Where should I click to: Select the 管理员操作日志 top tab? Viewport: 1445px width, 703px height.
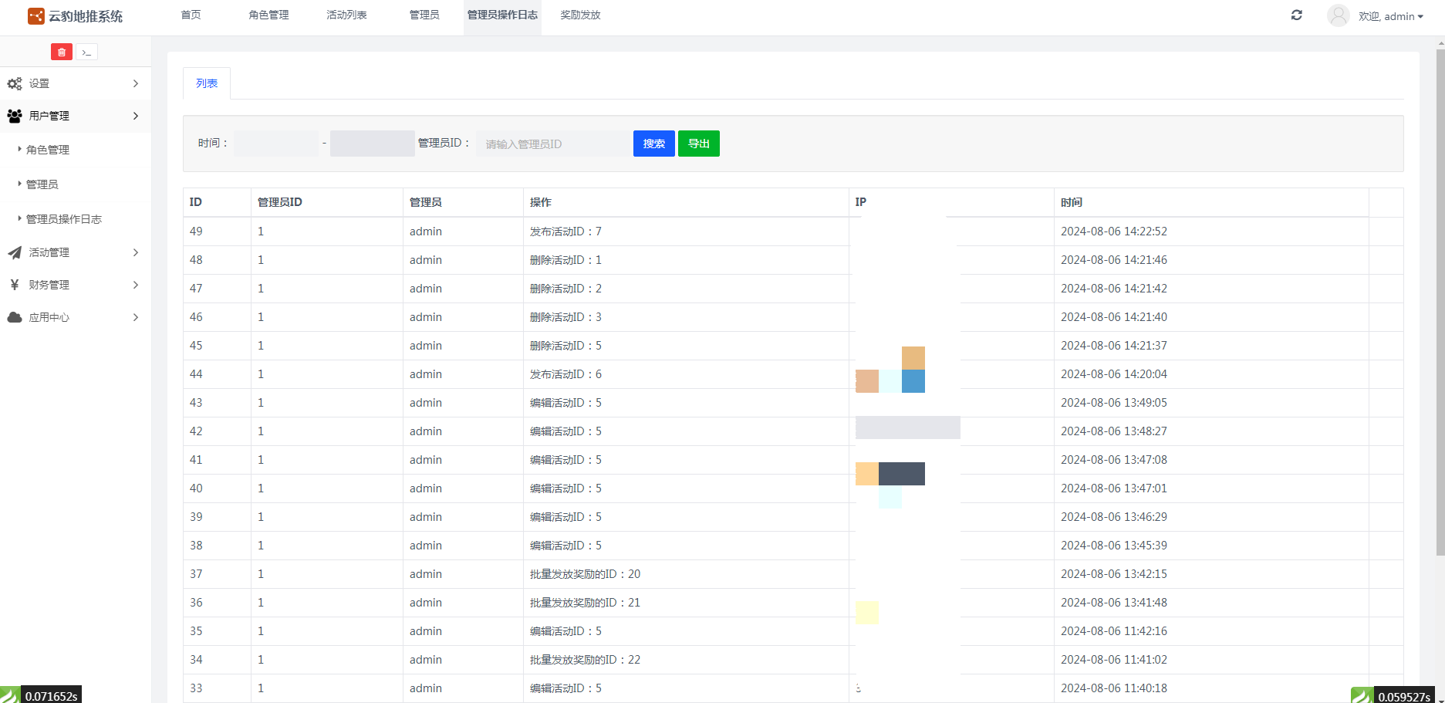point(502,15)
